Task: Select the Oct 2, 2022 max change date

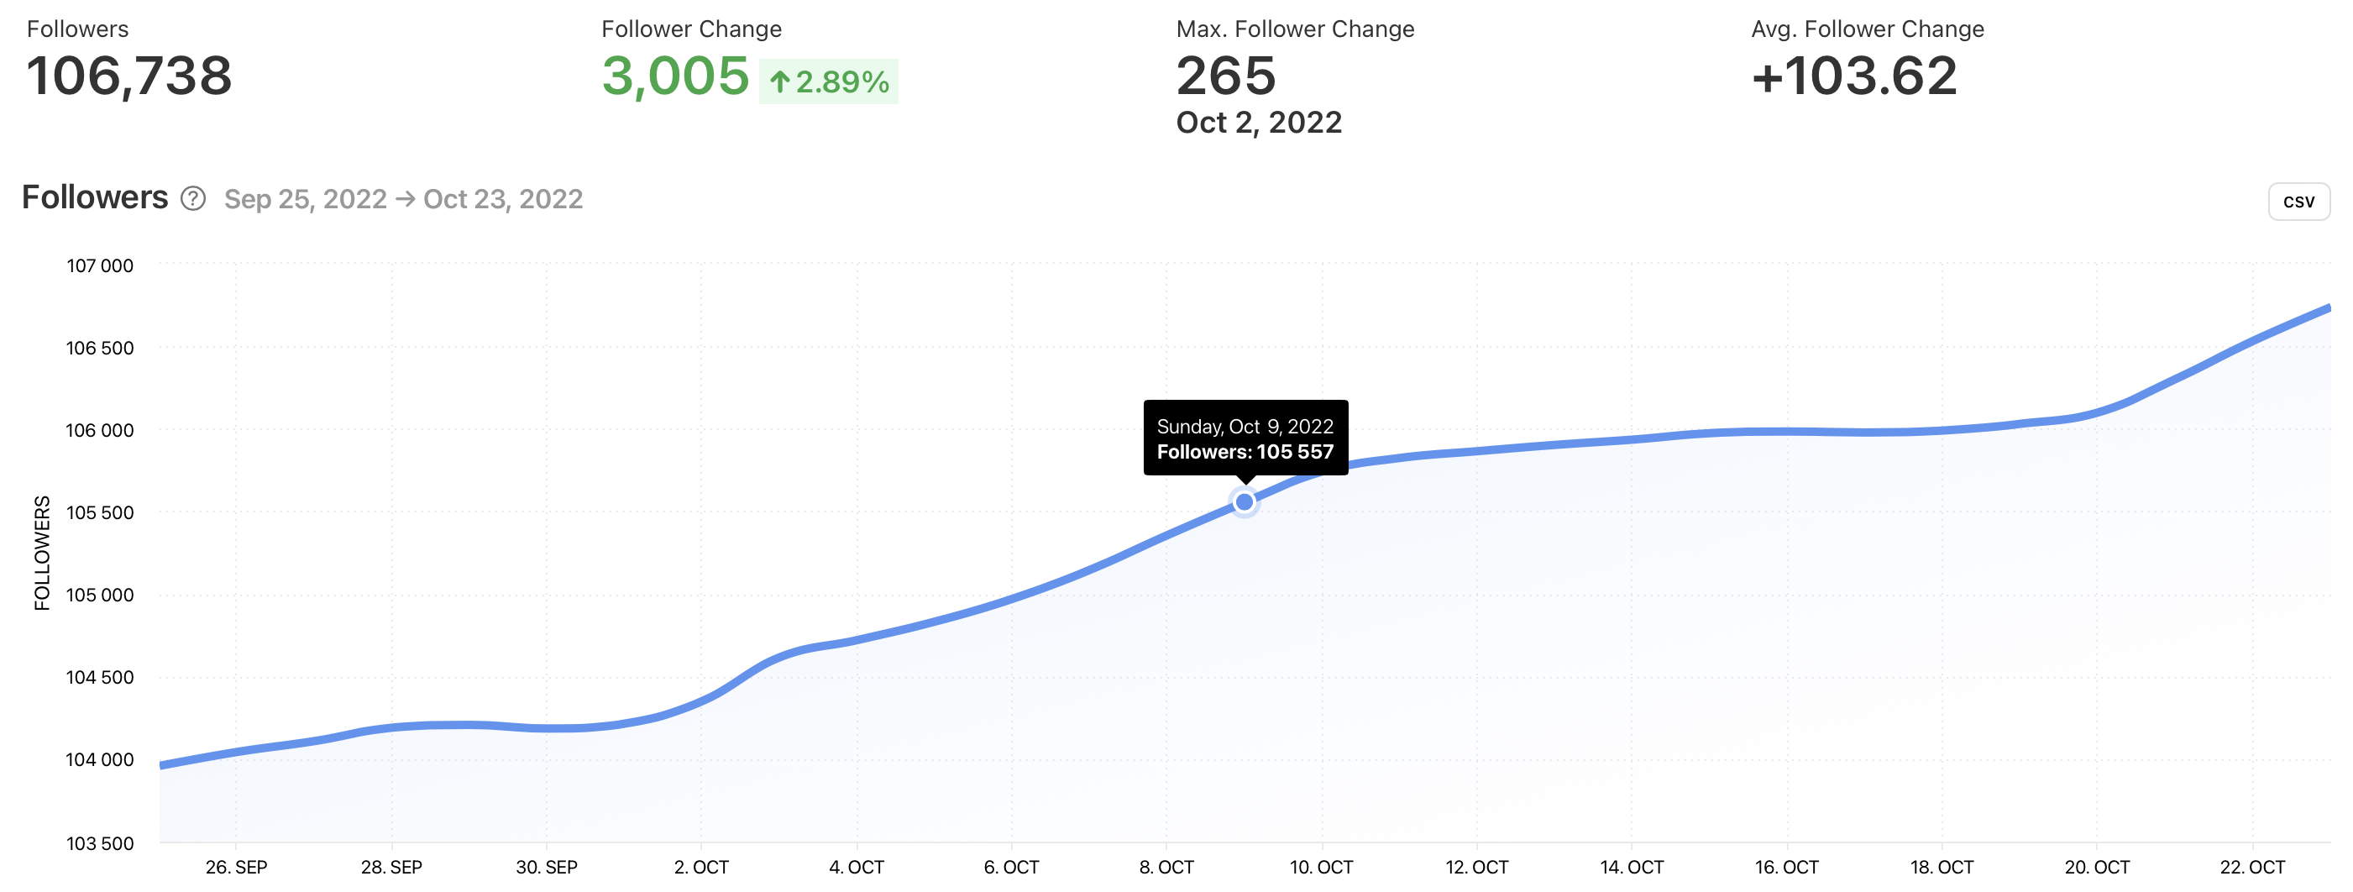Action: (x=1259, y=123)
